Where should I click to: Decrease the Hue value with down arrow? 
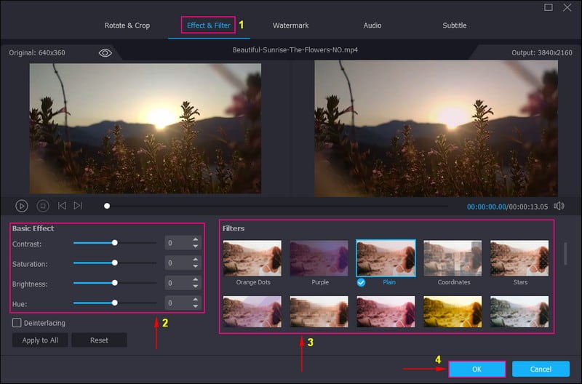pos(195,306)
